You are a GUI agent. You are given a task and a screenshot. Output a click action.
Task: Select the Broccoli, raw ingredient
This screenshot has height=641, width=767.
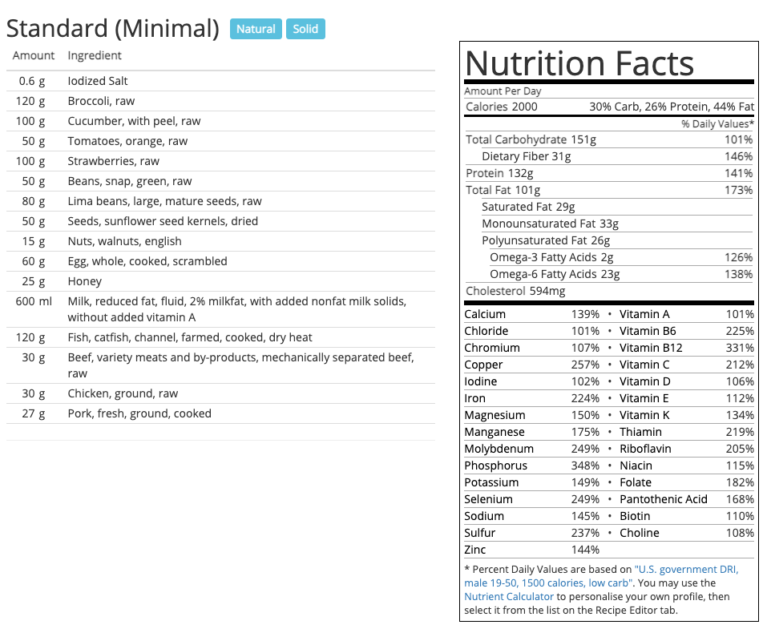[101, 101]
